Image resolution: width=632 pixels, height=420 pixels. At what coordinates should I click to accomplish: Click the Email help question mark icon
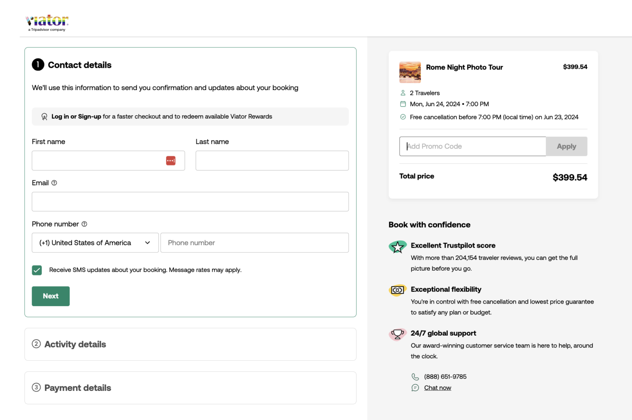coord(54,183)
